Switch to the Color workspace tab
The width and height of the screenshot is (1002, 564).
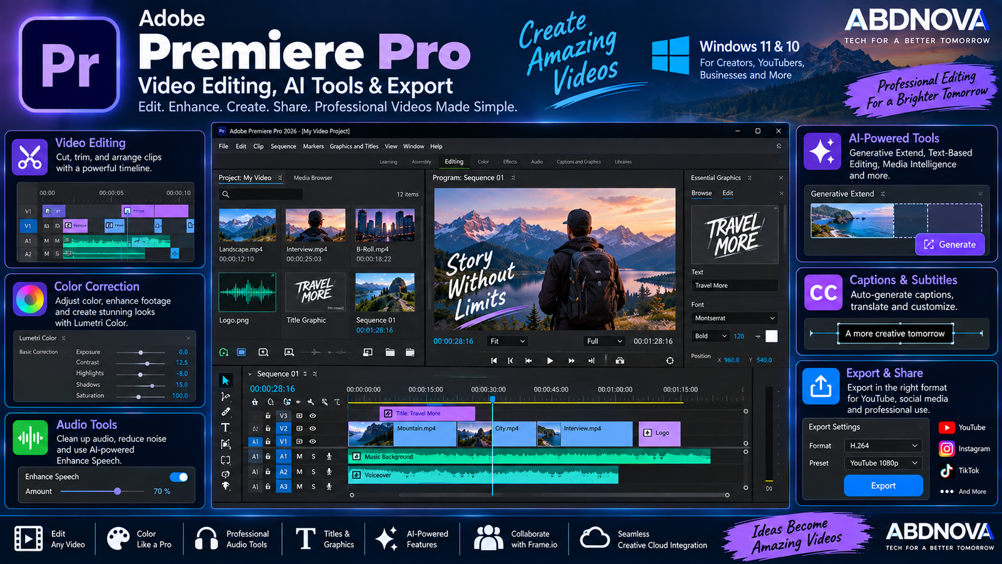pyautogui.click(x=483, y=162)
